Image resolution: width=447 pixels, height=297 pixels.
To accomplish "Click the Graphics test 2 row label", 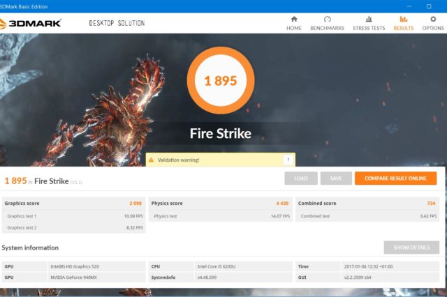I will [x=22, y=228].
